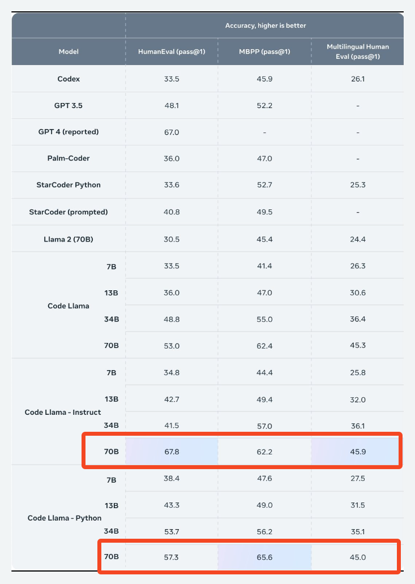This screenshot has width=415, height=584.
Task: Click the GPT 3.5 model name
Action: click(x=69, y=105)
